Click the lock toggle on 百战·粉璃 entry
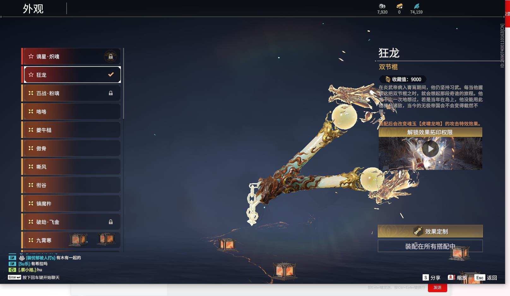 coord(111,93)
